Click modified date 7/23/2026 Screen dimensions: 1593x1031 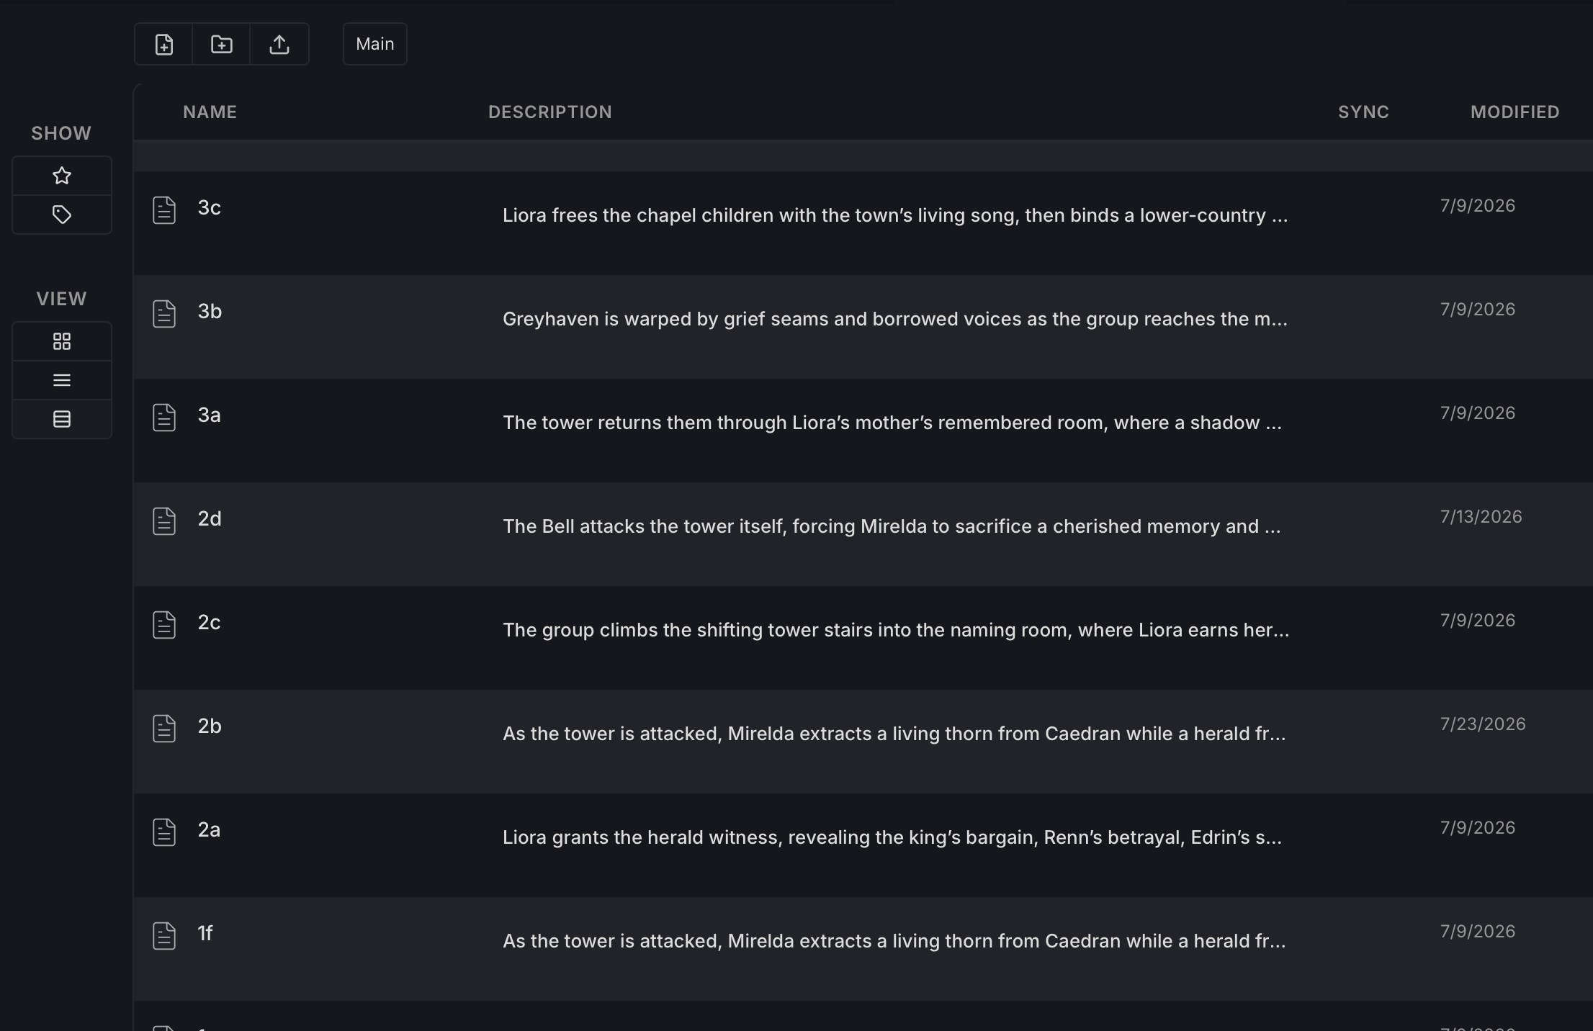click(x=1483, y=724)
